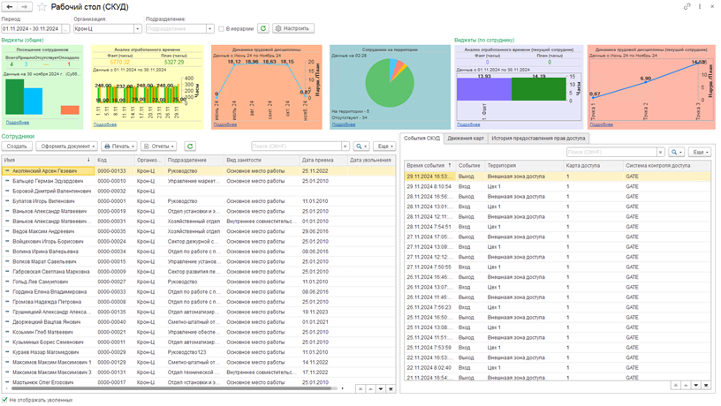Click the pie chart in territory widget
Image resolution: width=721 pixels, height=406 pixels.
(389, 83)
